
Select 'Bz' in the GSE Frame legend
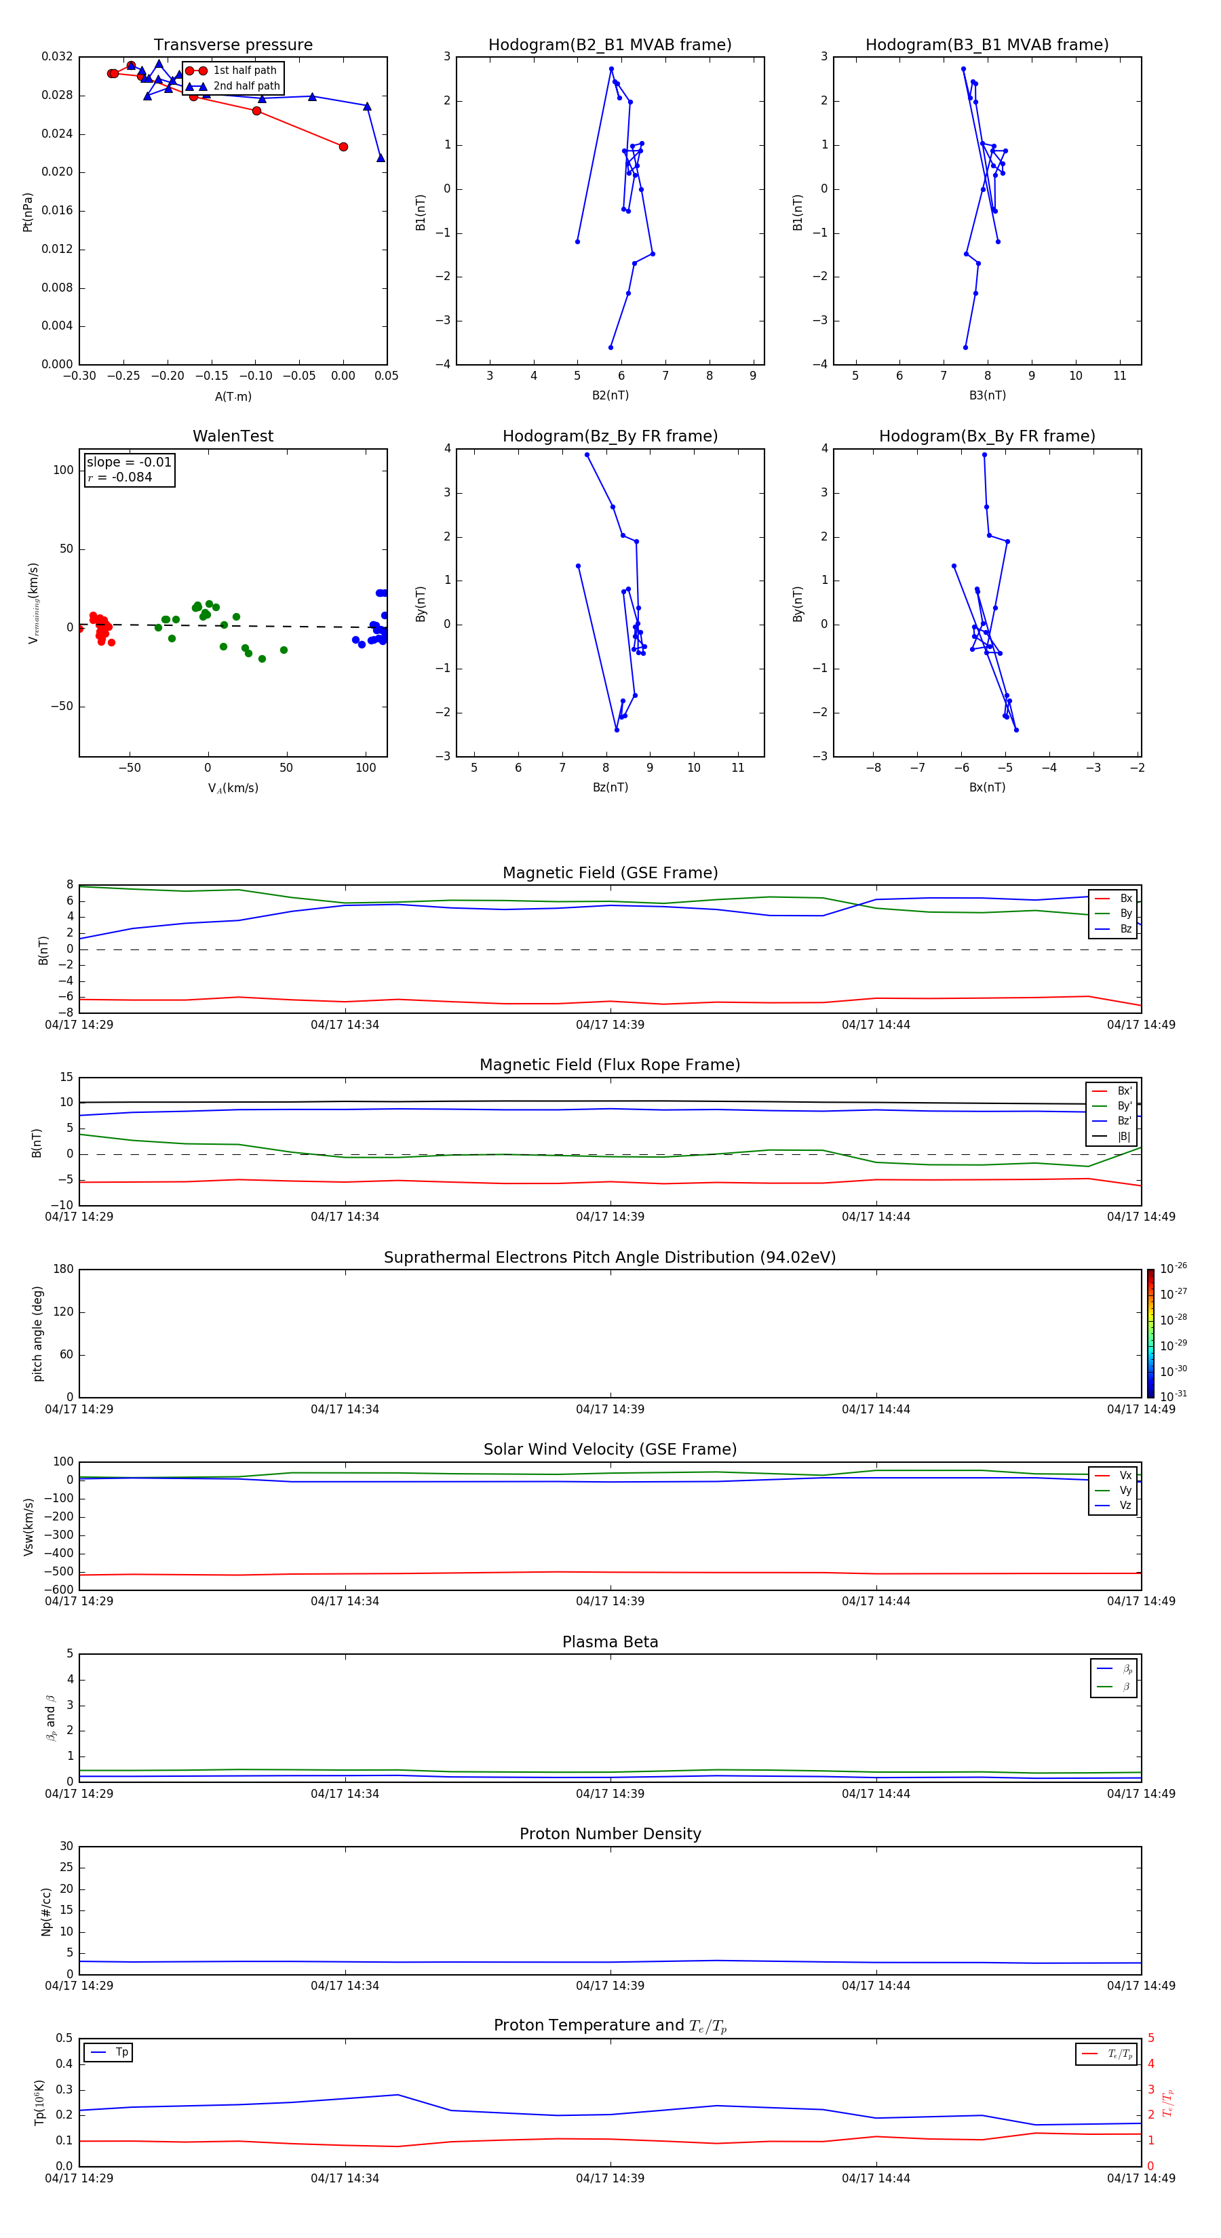tap(1113, 928)
